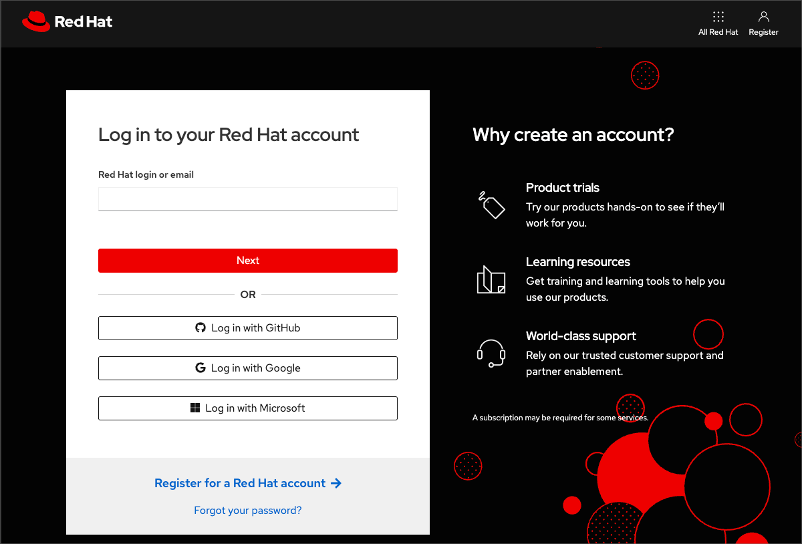The width and height of the screenshot is (802, 544).
Task: Click the Product trials heading
Action: click(562, 188)
